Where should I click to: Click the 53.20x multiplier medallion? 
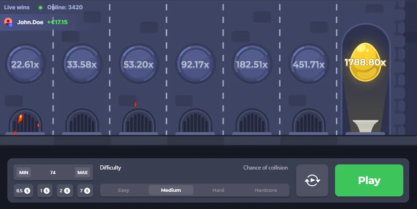pos(138,64)
